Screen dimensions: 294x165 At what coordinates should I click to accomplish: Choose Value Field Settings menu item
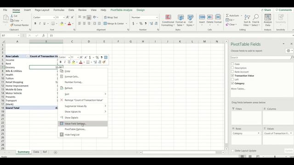point(83,123)
